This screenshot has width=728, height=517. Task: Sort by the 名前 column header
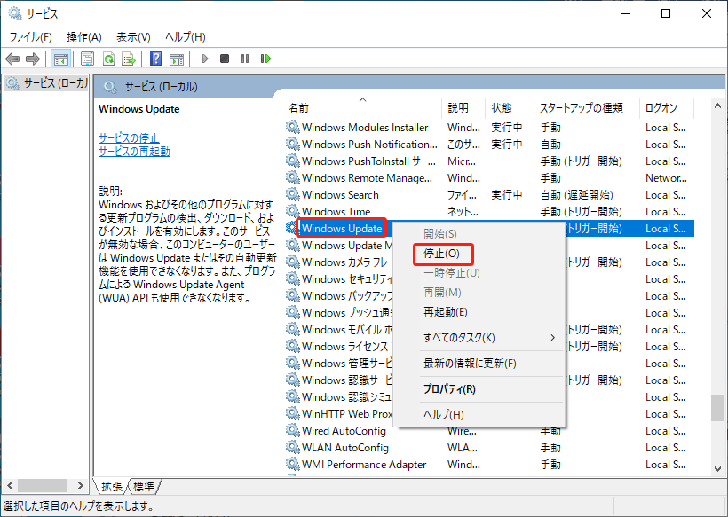(x=362, y=107)
